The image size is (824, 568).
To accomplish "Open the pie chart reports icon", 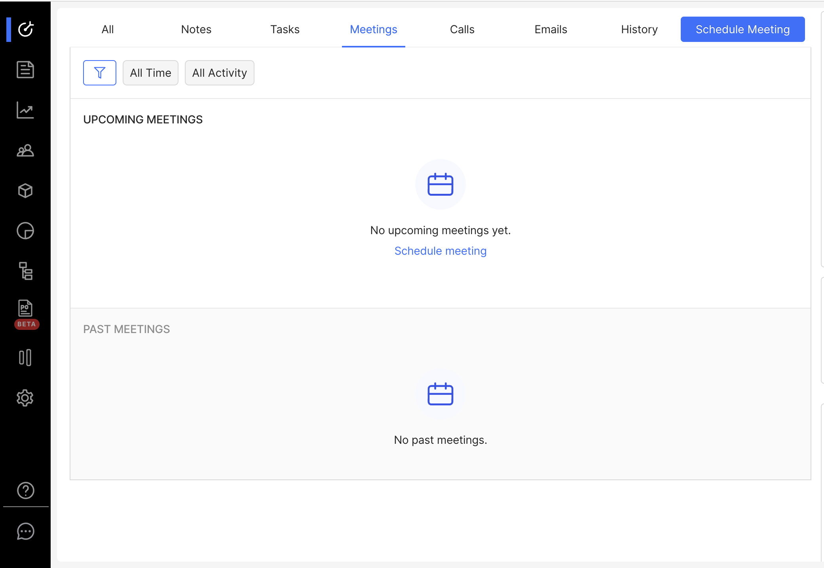I will (x=25, y=231).
